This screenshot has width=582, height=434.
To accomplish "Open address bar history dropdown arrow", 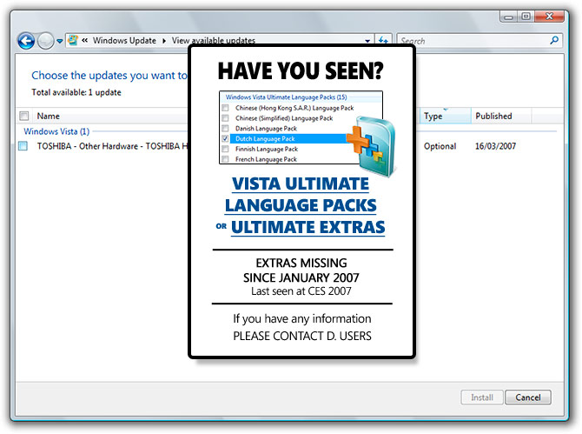I will coord(367,41).
